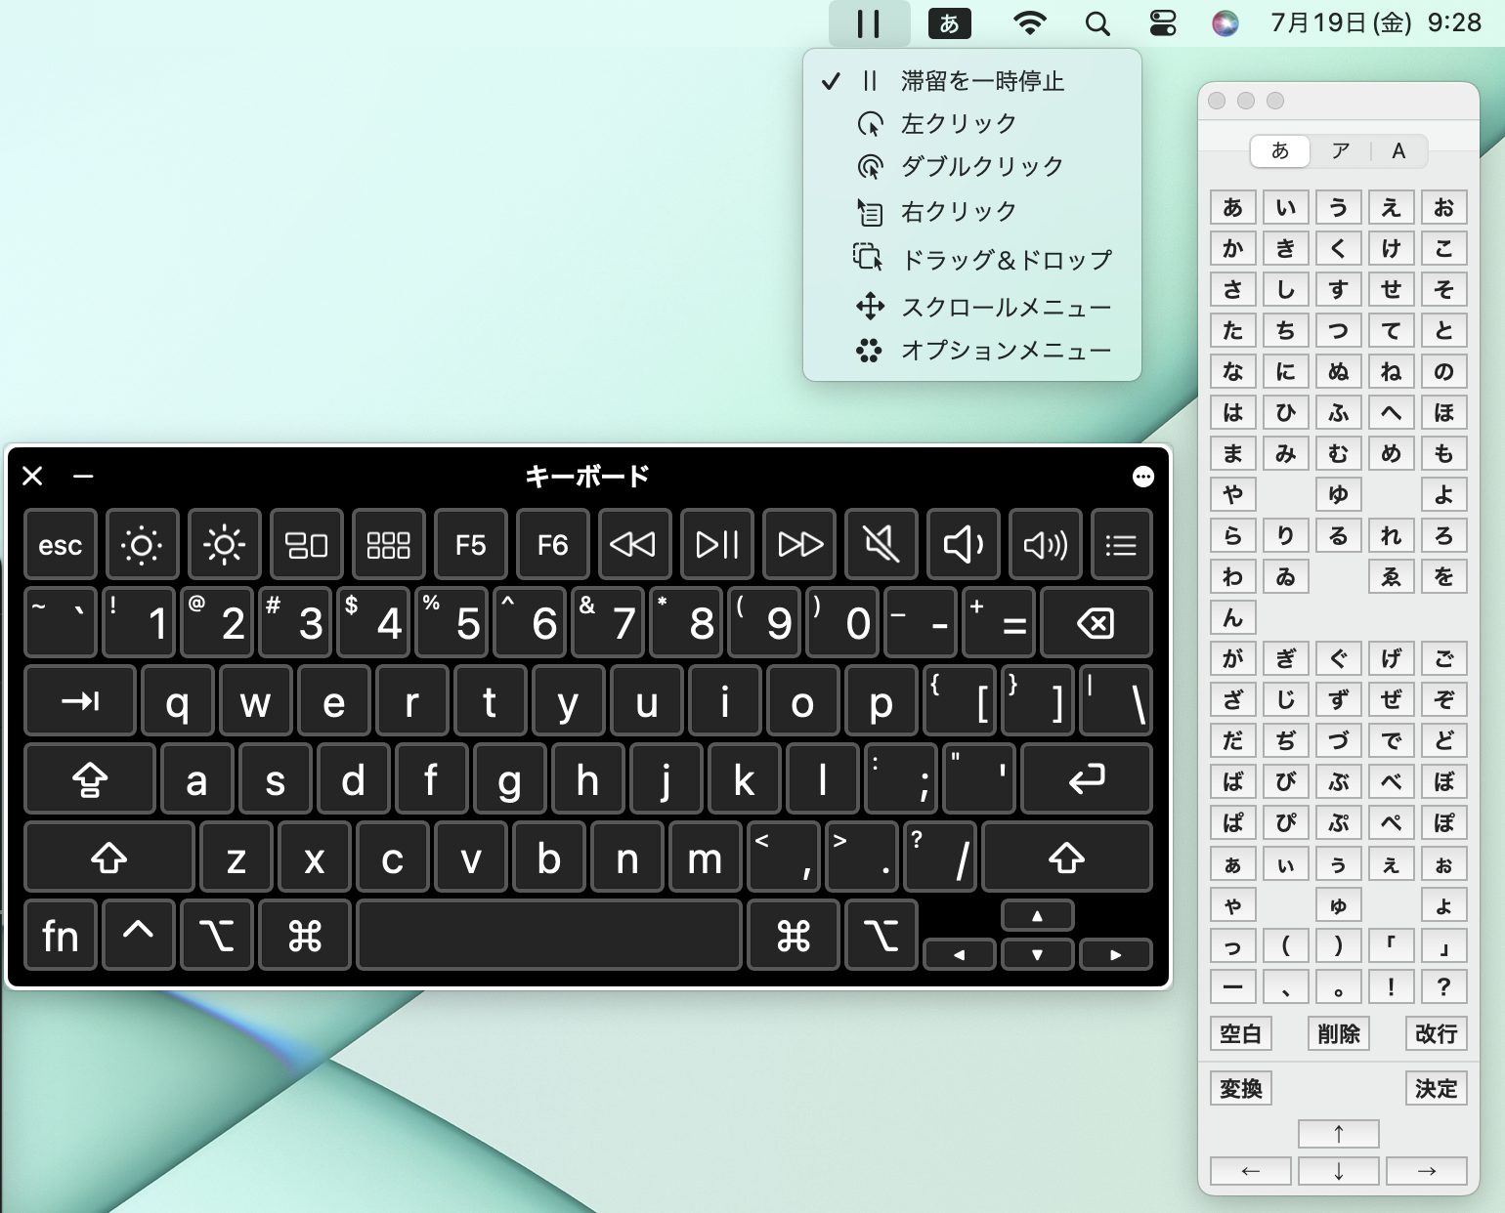Image resolution: width=1505 pixels, height=1213 pixels.
Task: Choose スクロールメニュー from the dwell menu
Action: click(x=972, y=308)
